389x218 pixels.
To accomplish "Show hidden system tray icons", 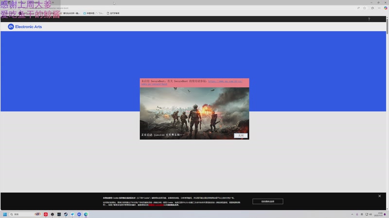I will point(352,214).
